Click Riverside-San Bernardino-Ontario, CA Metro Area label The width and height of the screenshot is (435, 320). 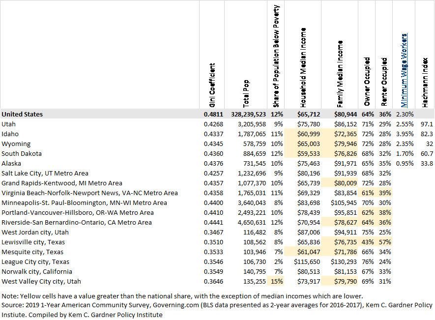tap(77, 223)
